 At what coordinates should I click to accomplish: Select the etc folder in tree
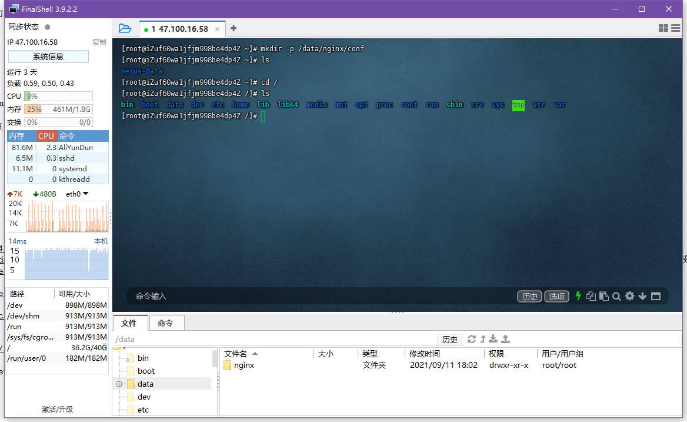(143, 410)
